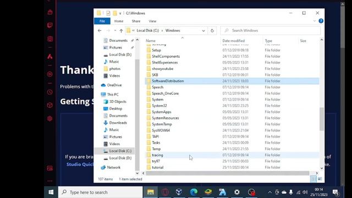Select the ShellComponents folder
352x198 pixels.
(x=166, y=56)
